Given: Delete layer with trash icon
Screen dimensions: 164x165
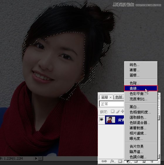Looking at the screenshot, I should [x=152, y=161].
